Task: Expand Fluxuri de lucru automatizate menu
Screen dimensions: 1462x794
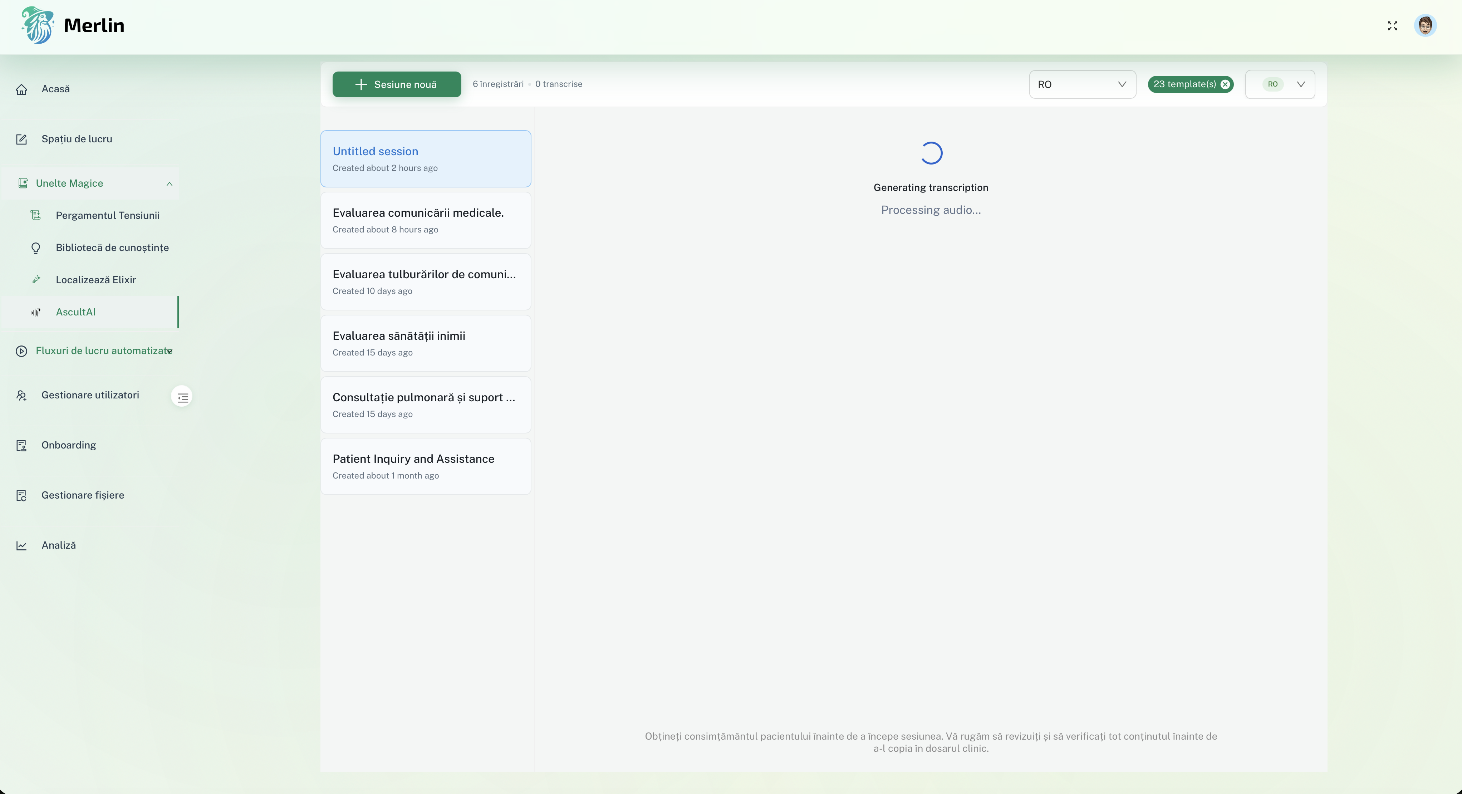Action: (169, 351)
